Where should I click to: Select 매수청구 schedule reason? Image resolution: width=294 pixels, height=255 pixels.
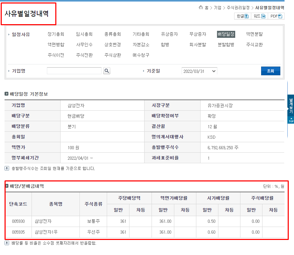pos(141,55)
